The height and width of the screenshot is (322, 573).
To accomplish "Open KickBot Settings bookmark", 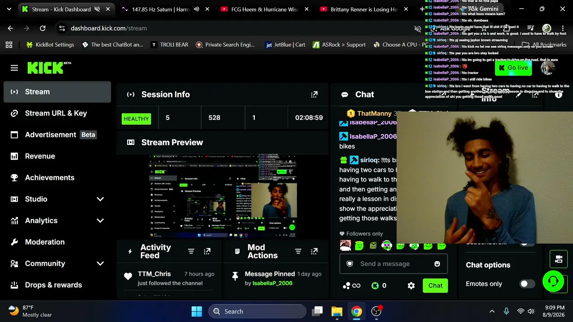I will (x=50, y=45).
